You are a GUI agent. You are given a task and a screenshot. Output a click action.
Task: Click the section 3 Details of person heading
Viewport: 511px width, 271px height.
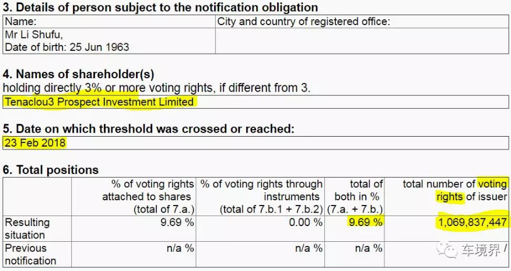click(160, 8)
